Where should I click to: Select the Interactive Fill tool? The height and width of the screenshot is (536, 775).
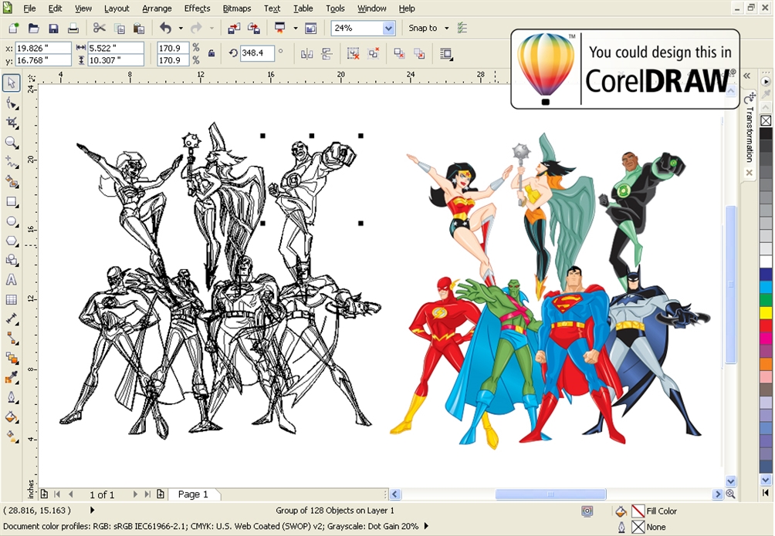[11, 437]
